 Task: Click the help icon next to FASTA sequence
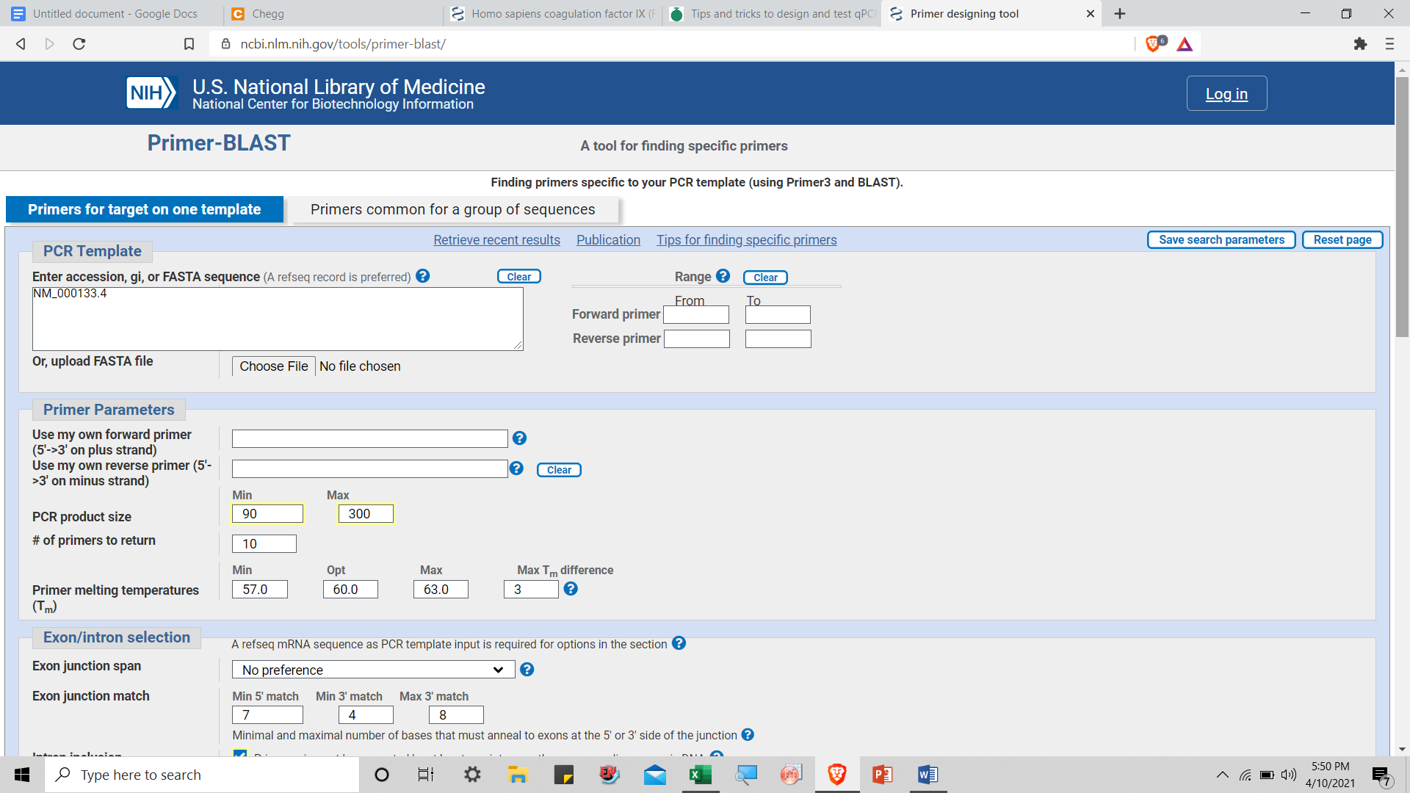(x=422, y=276)
